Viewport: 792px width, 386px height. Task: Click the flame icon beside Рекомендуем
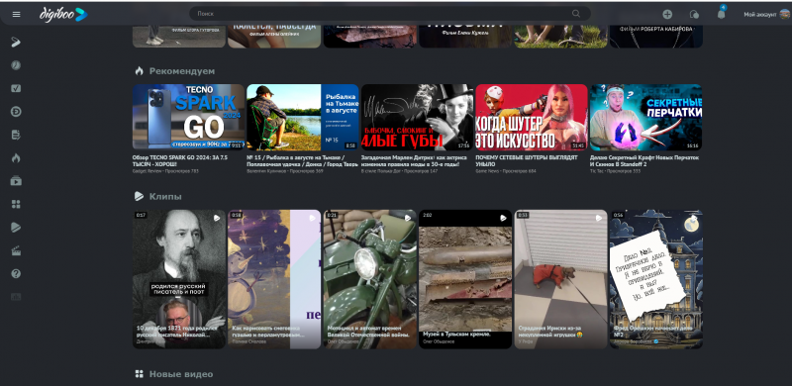coord(139,70)
